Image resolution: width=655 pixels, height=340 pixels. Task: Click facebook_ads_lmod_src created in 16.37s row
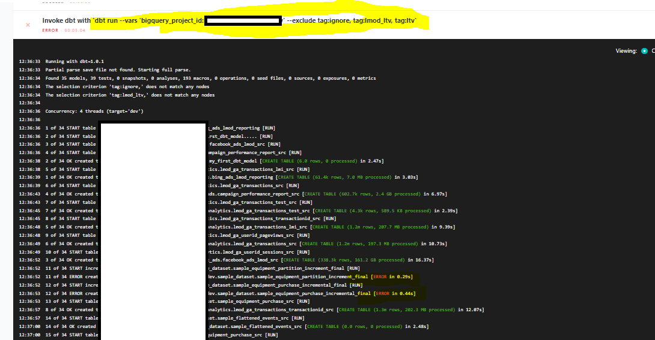point(227,260)
